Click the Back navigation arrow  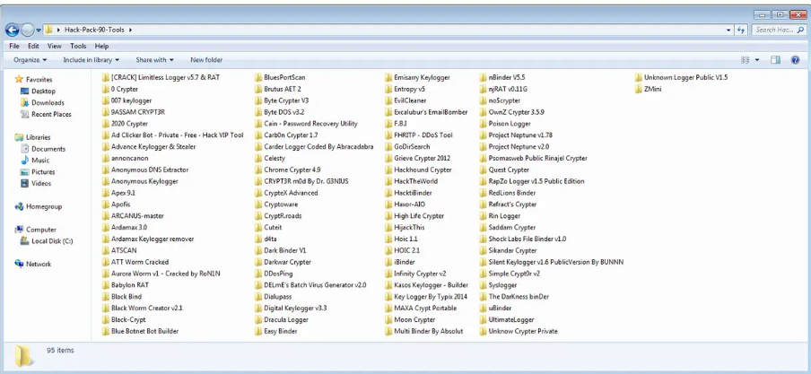(13, 30)
